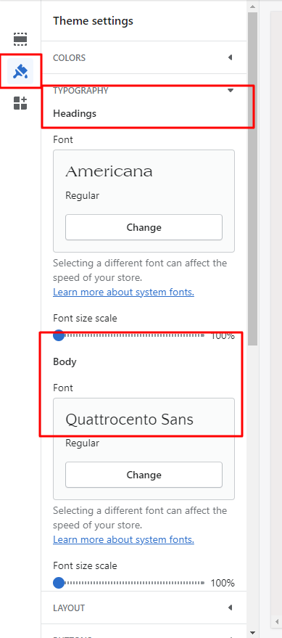Open the Sections panel icon
This screenshot has height=638, width=282.
[20, 39]
